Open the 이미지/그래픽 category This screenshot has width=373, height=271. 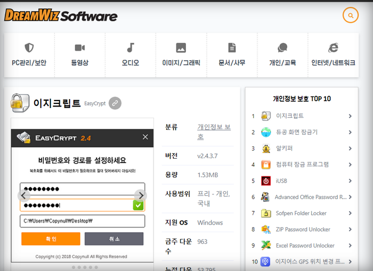[181, 55]
